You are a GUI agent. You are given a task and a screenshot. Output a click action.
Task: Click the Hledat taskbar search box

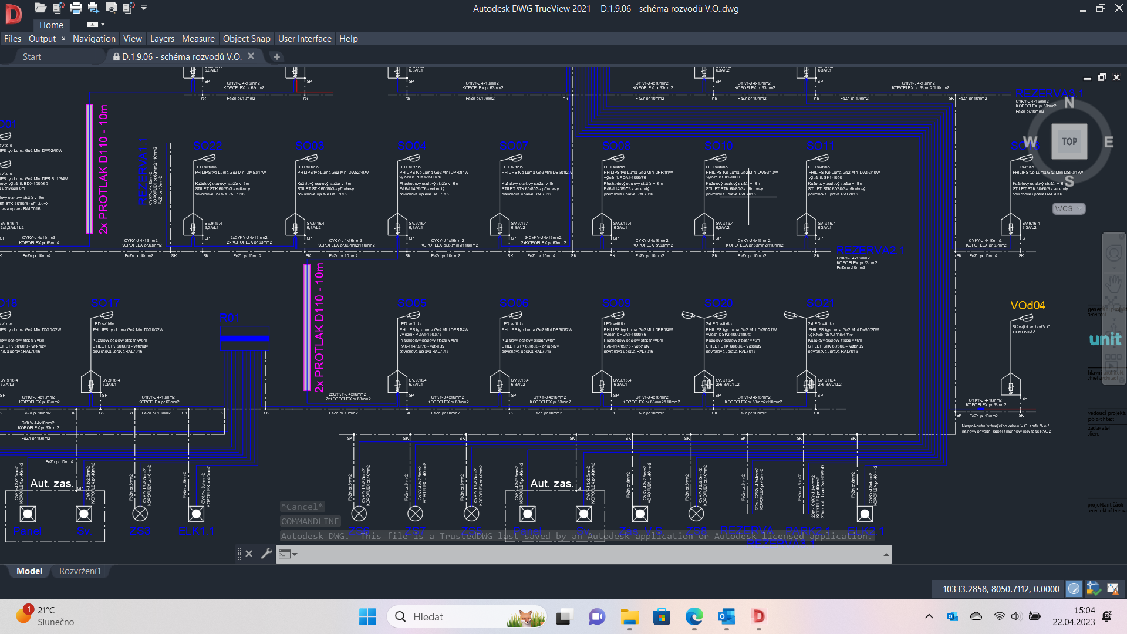pyautogui.click(x=467, y=616)
